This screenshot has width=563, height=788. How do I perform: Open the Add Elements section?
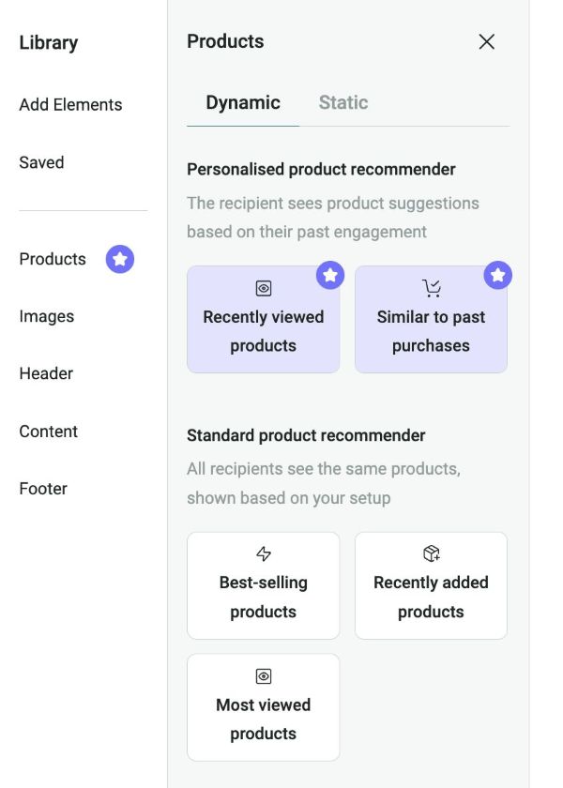[70, 104]
